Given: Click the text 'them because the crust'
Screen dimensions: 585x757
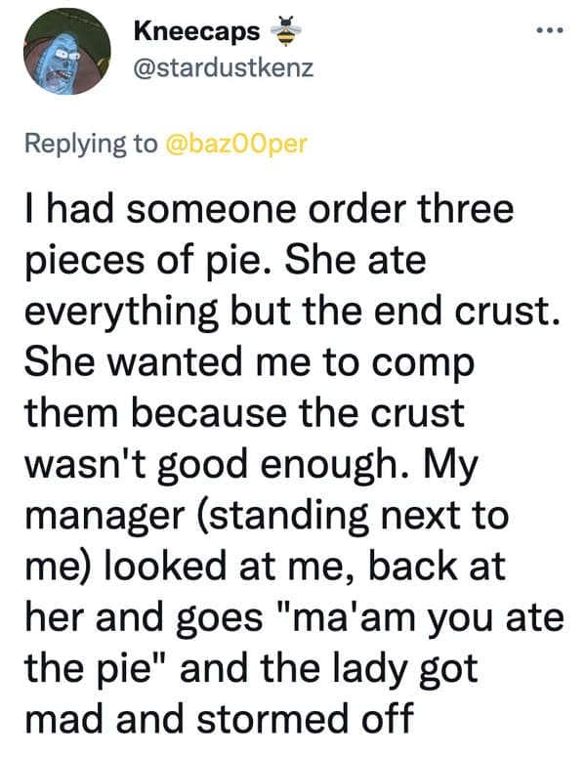Looking at the screenshot, I should point(245,414).
